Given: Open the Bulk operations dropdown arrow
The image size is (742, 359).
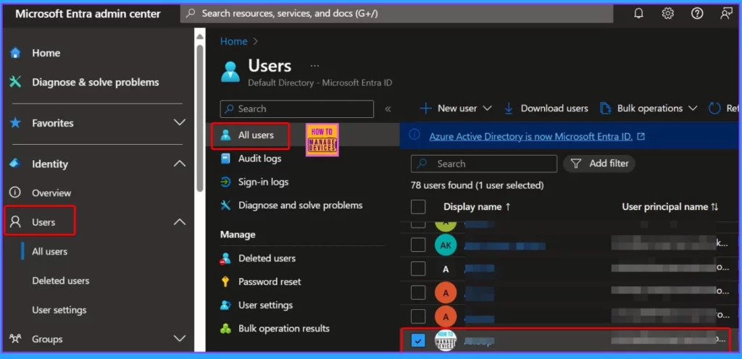Looking at the screenshot, I should tap(693, 109).
